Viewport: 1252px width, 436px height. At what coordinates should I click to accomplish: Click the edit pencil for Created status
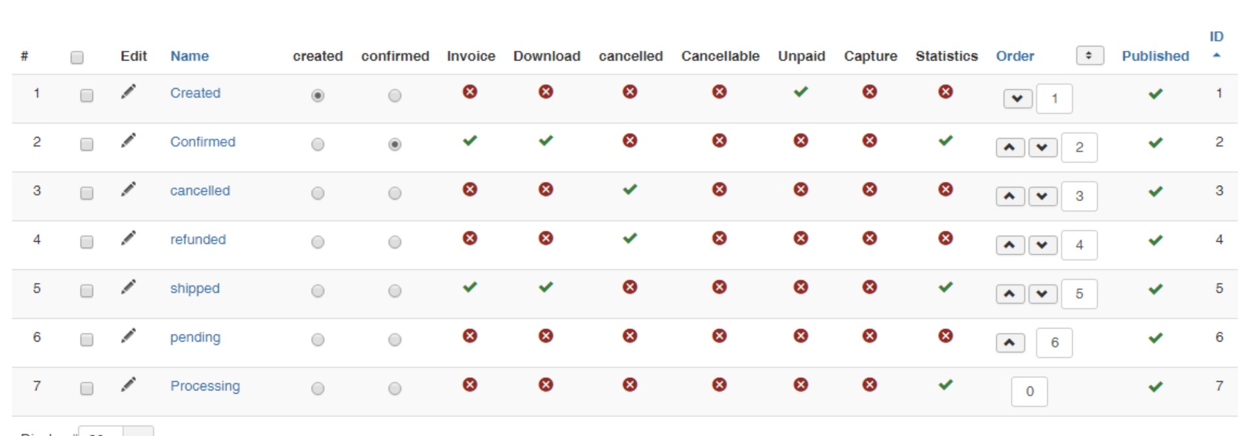(x=128, y=92)
